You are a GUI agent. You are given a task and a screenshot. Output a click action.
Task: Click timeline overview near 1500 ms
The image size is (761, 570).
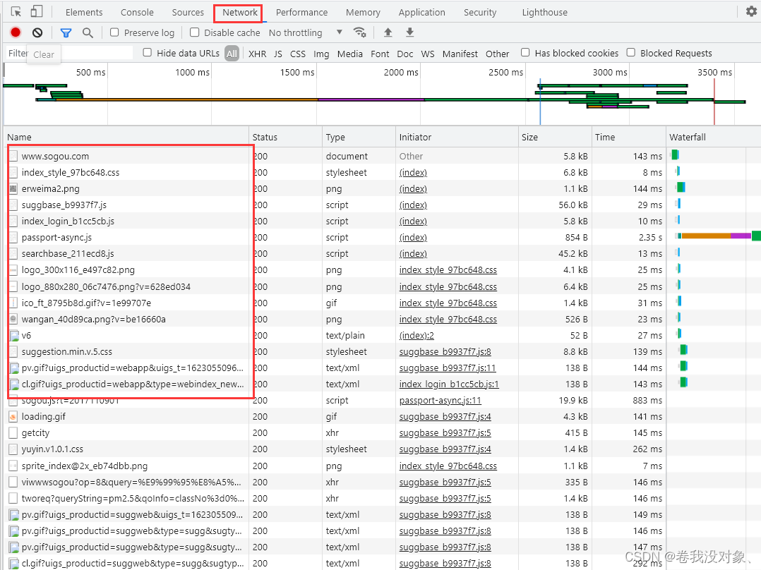(x=316, y=95)
